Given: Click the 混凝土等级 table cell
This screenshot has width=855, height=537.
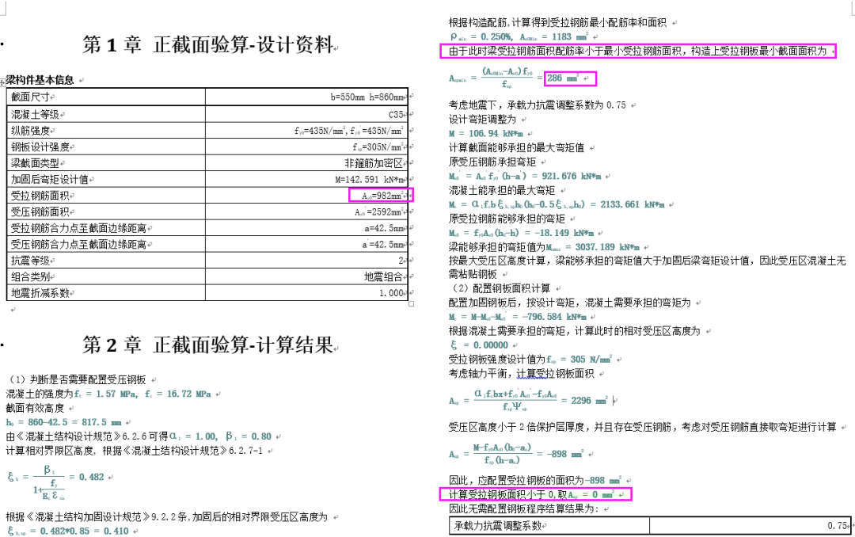Looking at the screenshot, I should click(106, 114).
